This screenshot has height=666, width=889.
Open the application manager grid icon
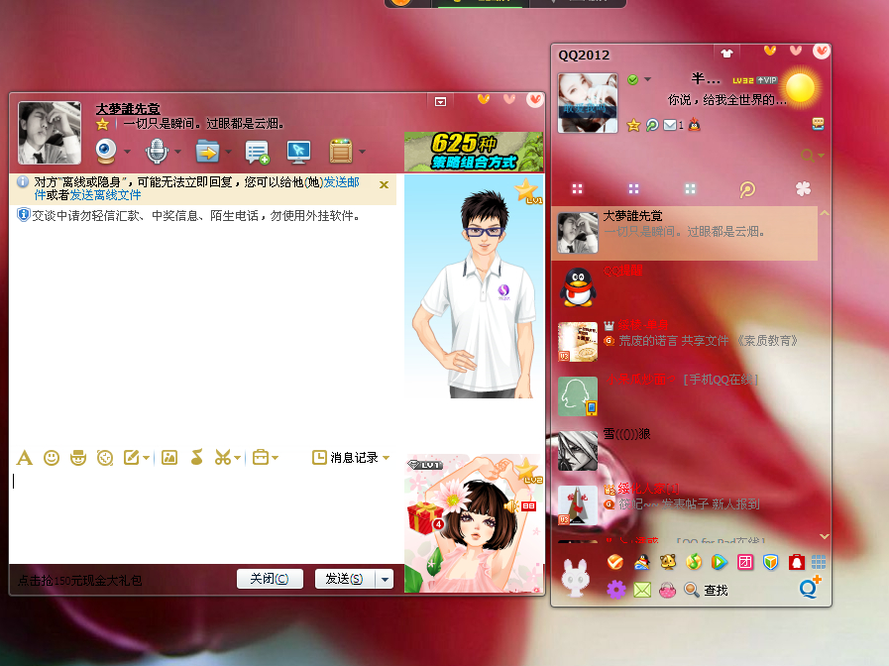(x=818, y=562)
